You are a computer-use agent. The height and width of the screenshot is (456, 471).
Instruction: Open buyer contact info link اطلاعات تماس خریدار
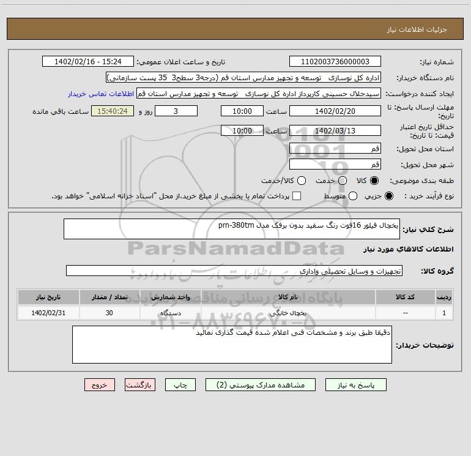(101, 94)
